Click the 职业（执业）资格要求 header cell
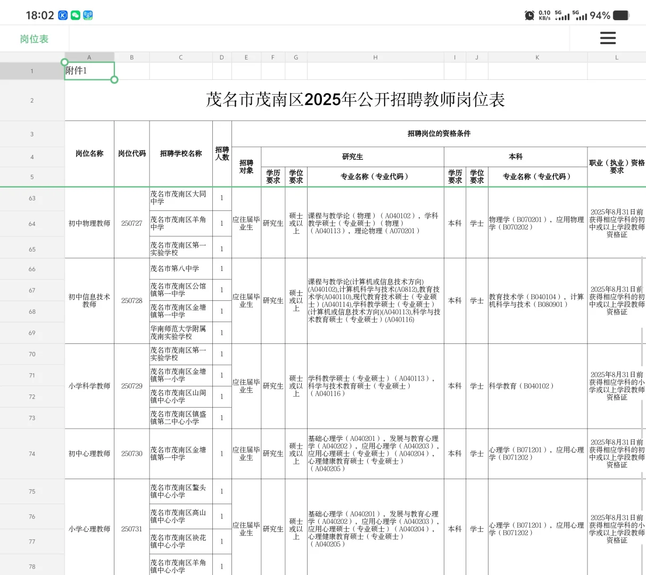 coord(617,167)
